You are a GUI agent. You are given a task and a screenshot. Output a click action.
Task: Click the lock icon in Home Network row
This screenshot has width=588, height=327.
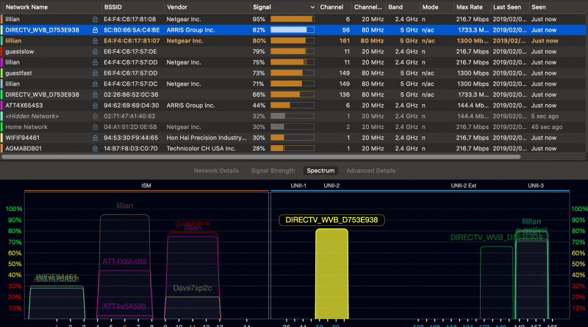click(95, 128)
